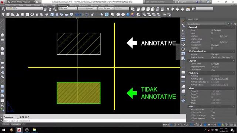Open the linetype ByLayer dropdown
This screenshot has height=133, width=237.
(x=87, y=8)
